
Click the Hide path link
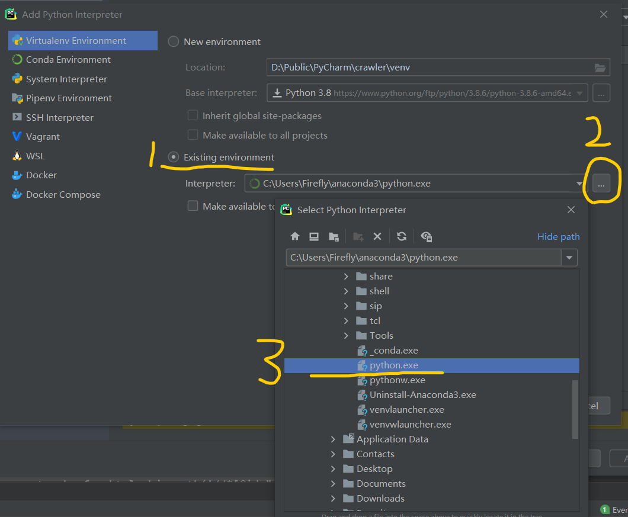[x=558, y=237]
